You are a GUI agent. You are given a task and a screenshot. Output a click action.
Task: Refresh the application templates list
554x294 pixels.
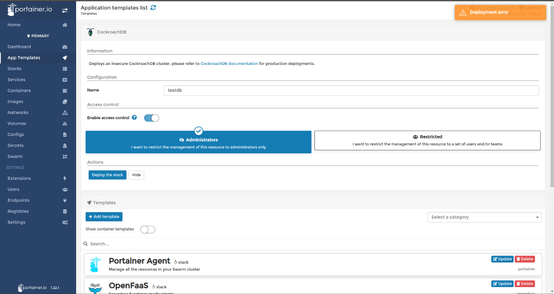point(153,8)
